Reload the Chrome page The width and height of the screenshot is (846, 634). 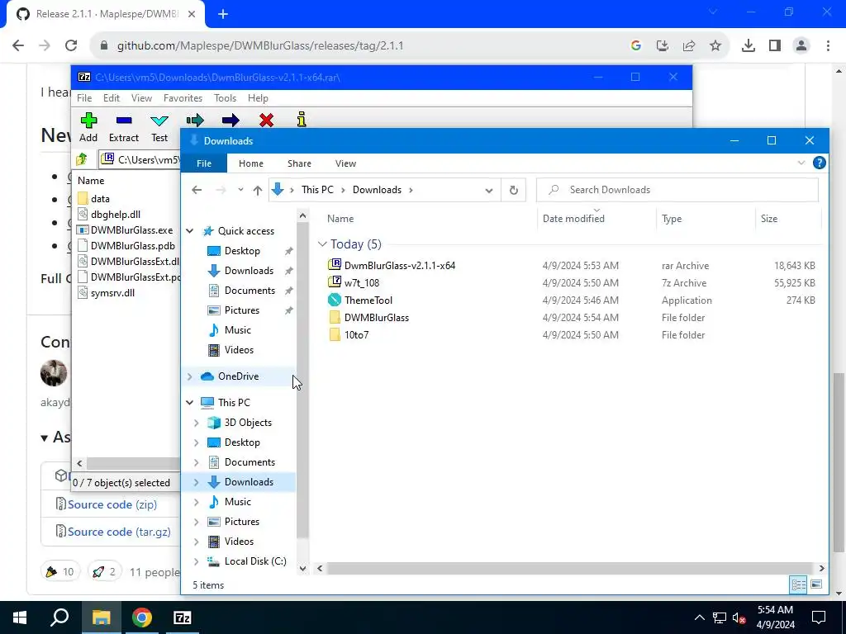pos(71,45)
